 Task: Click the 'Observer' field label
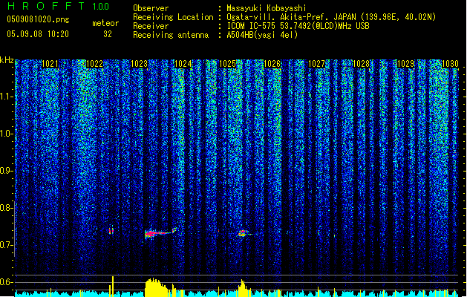pyautogui.click(x=151, y=8)
